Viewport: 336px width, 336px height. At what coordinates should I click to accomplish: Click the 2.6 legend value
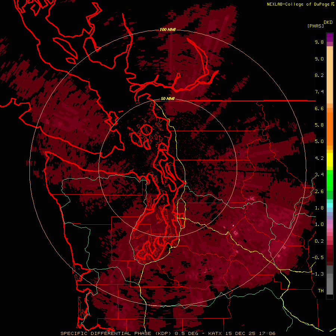[319, 192]
